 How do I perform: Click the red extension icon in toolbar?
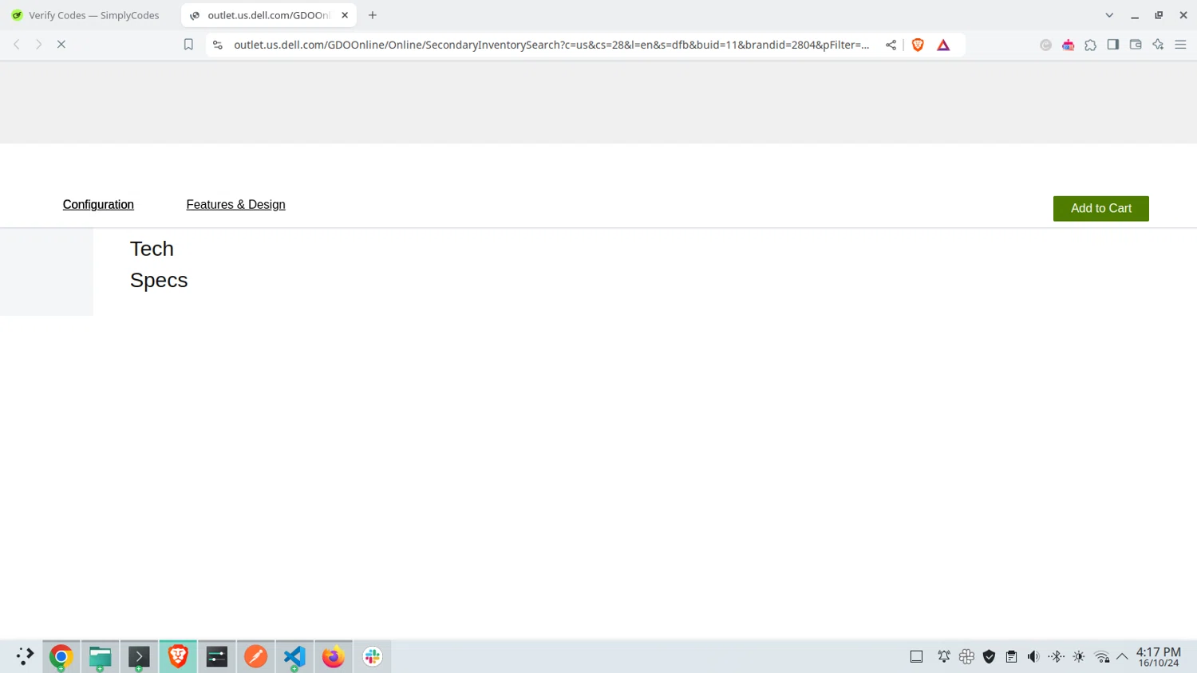coord(1069,45)
